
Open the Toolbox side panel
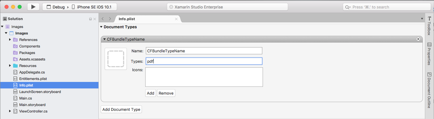click(x=429, y=26)
